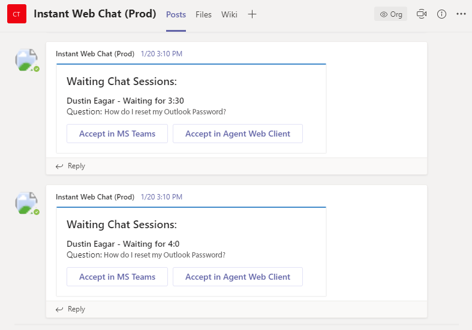Click the second post's 1/20 3:10 PM timestamp
Screen dimensions: 472x330
pyautogui.click(x=162, y=197)
